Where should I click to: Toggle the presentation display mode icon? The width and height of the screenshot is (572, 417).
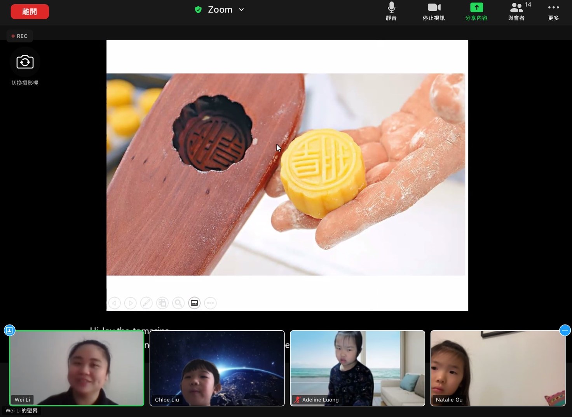point(194,303)
